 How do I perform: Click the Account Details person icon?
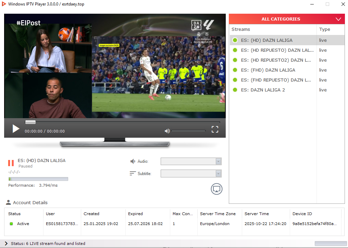9,202
